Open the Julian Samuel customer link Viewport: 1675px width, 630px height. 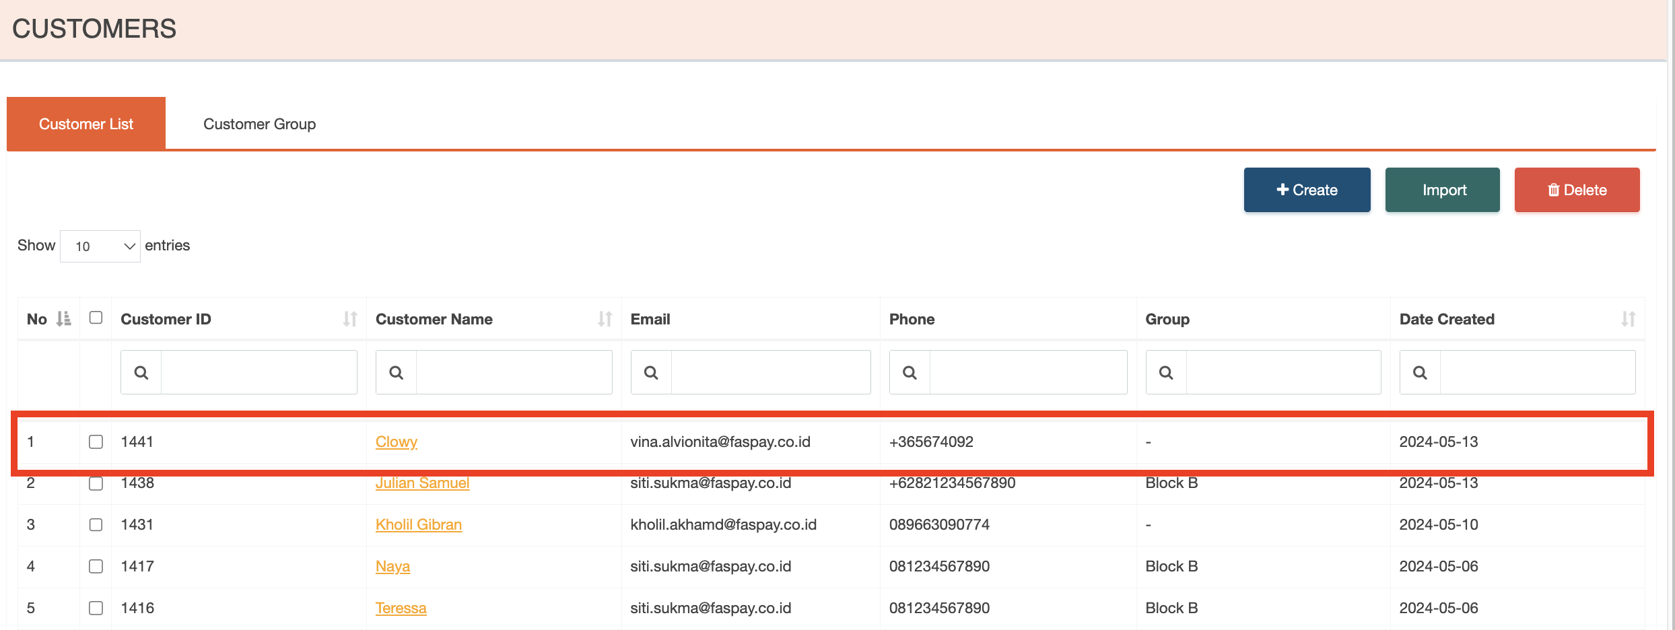pos(422,483)
